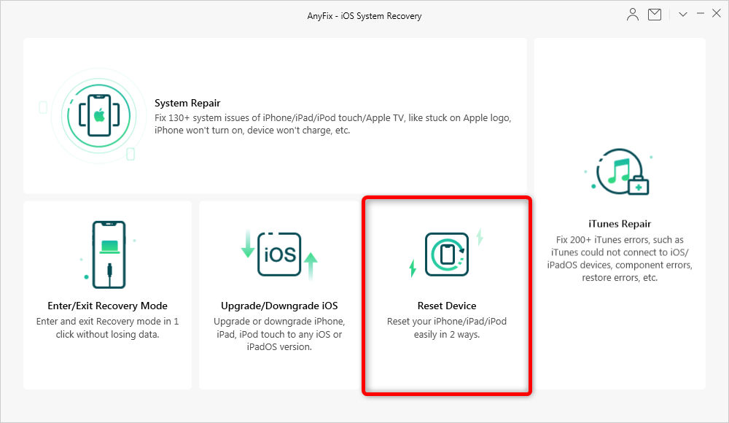Image resolution: width=729 pixels, height=423 pixels.
Task: Click 'Reset your iPhone/iPad/iPod' description
Action: point(447,327)
